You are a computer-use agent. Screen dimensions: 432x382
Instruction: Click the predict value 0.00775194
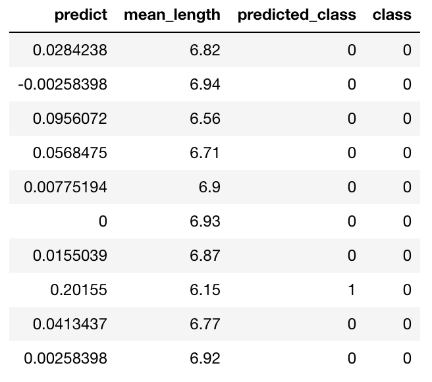(x=65, y=187)
